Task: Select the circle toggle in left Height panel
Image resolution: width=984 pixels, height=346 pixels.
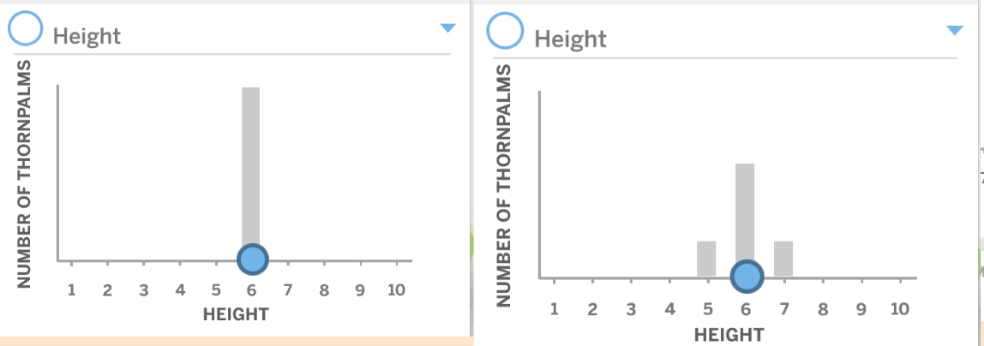Action: coord(26,30)
